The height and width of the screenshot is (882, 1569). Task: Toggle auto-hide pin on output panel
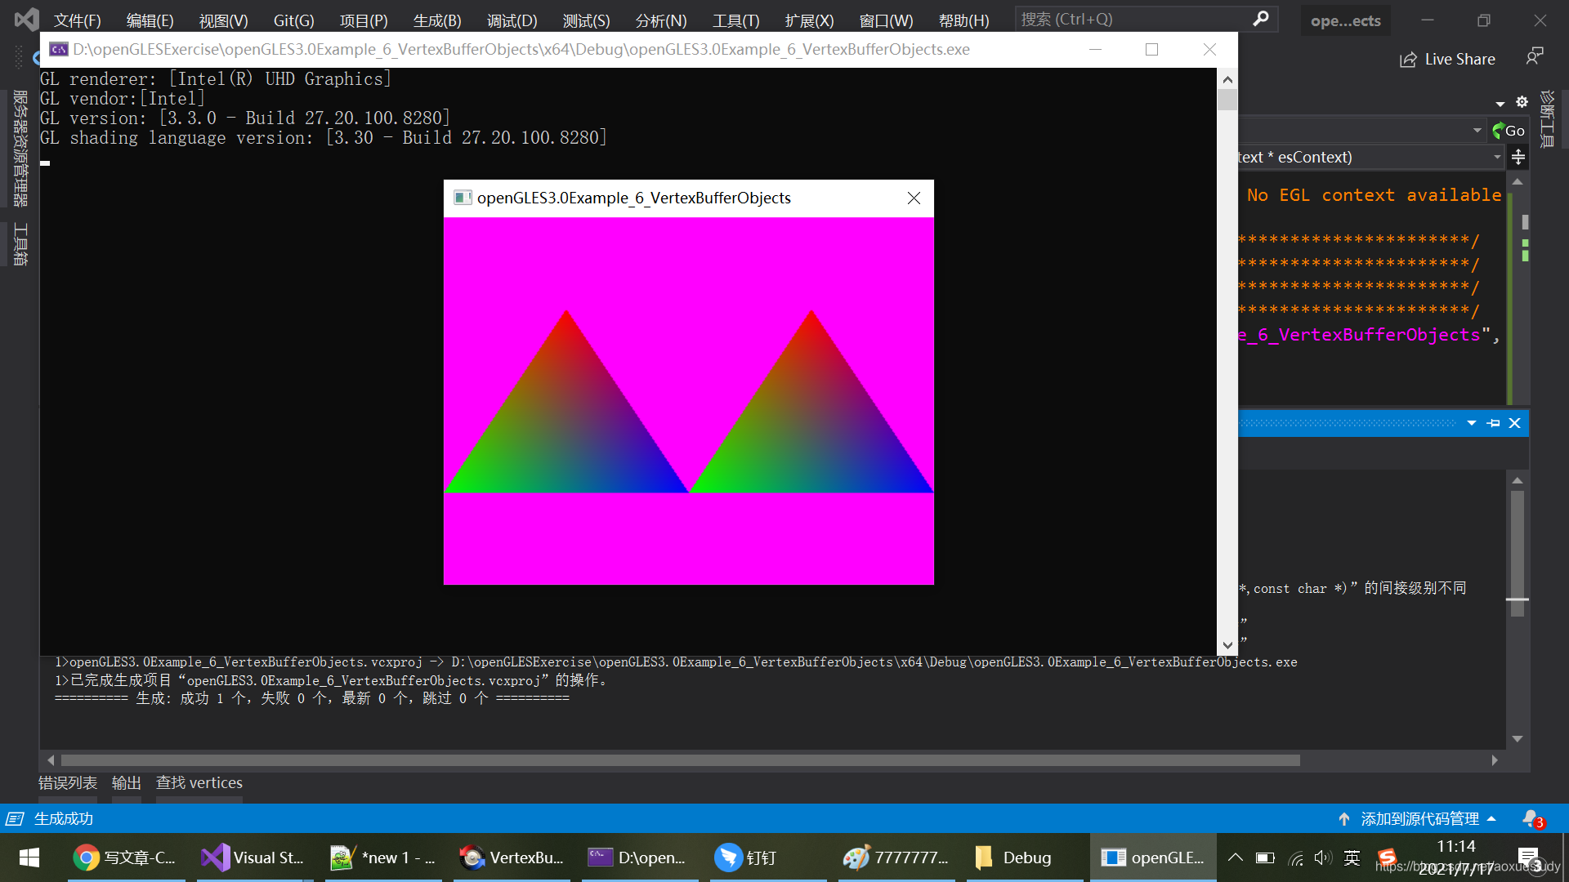(1493, 423)
